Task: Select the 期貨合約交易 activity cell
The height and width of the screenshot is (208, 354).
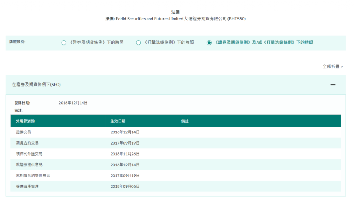Action: point(27,143)
